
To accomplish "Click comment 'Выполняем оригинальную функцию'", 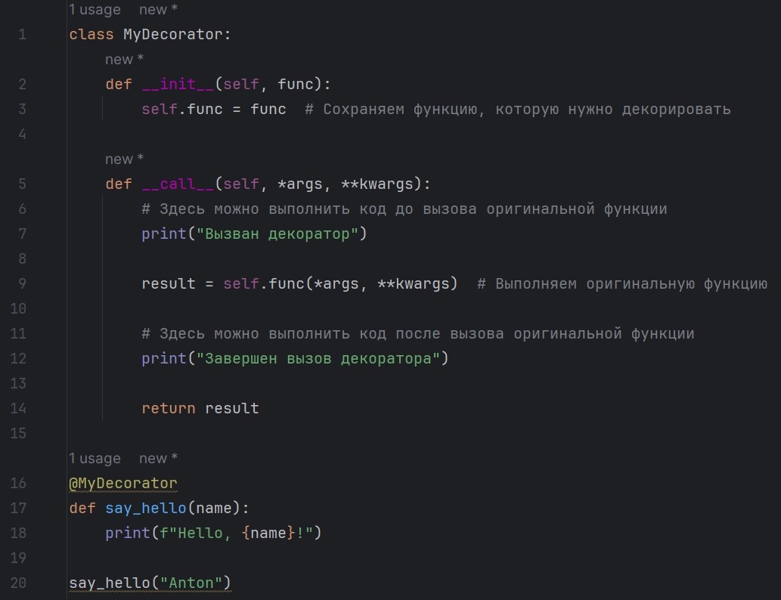I will (x=622, y=283).
